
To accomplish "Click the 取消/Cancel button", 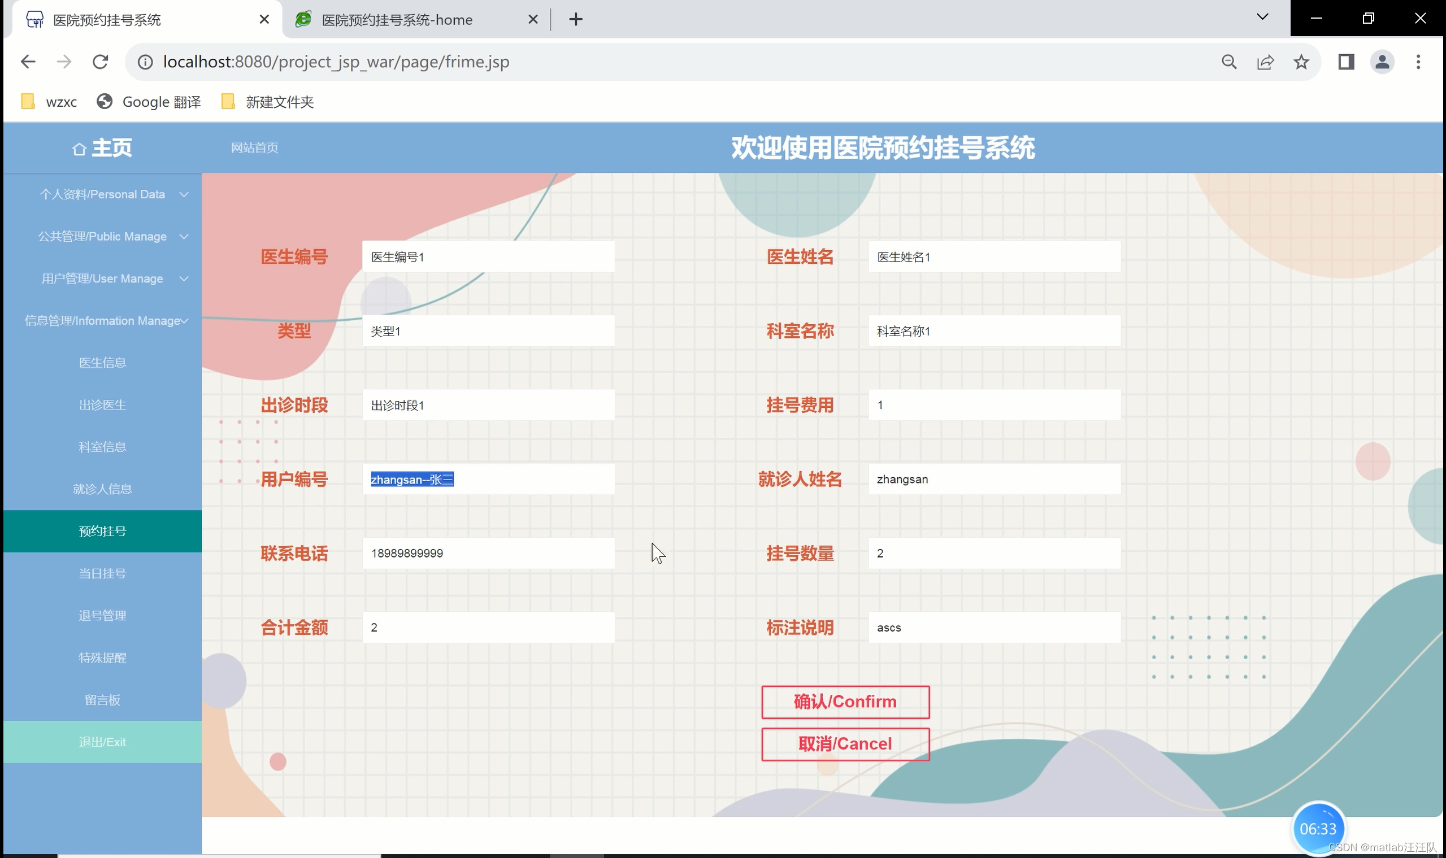I will pyautogui.click(x=845, y=744).
